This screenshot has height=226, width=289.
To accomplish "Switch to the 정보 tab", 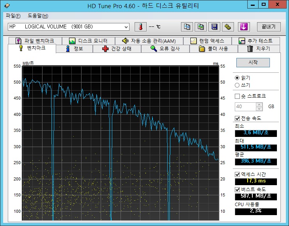I will tap(74, 49).
